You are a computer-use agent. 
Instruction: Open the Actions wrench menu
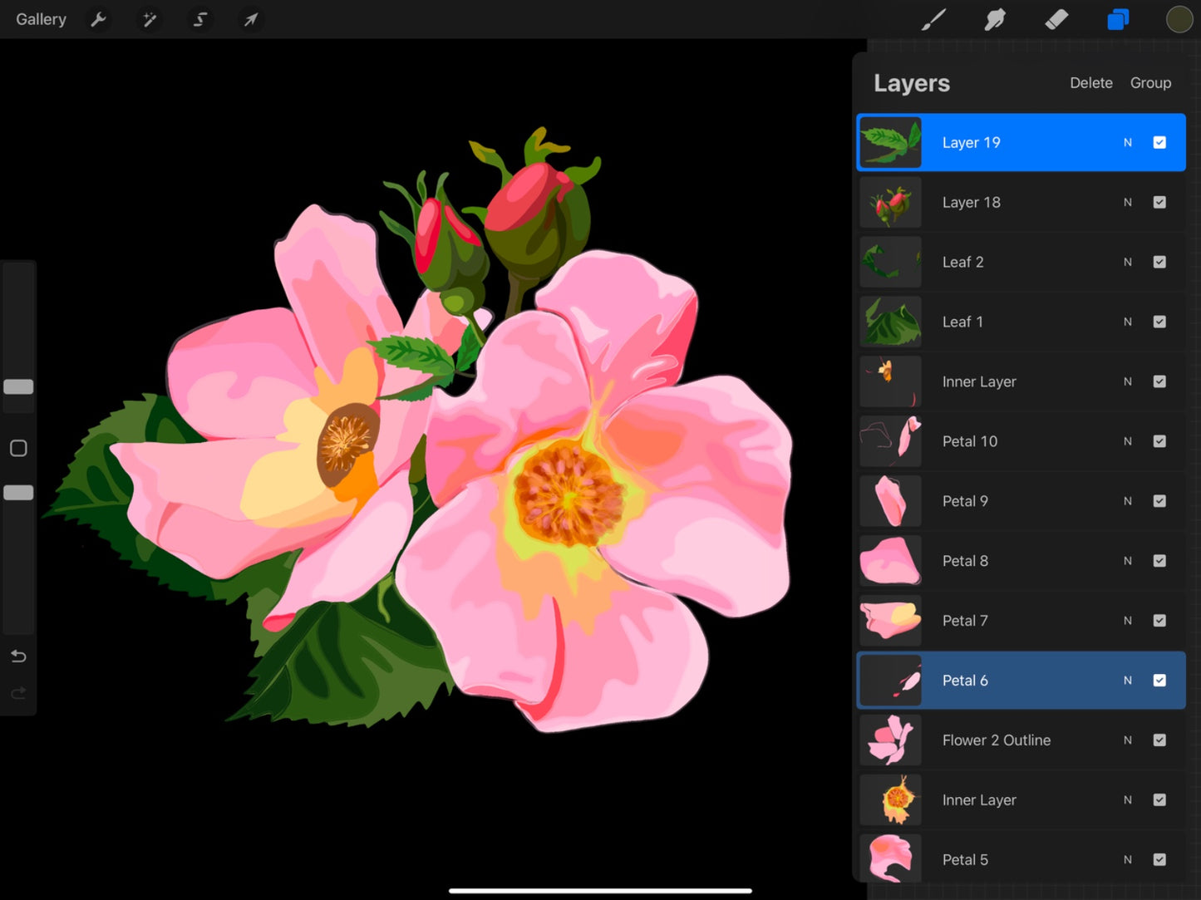pos(99,19)
